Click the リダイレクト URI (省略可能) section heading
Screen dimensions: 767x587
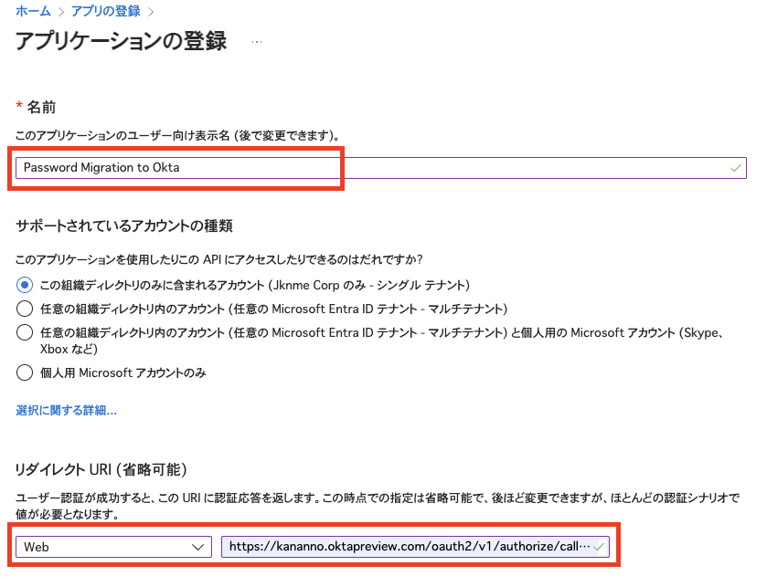pos(101,469)
